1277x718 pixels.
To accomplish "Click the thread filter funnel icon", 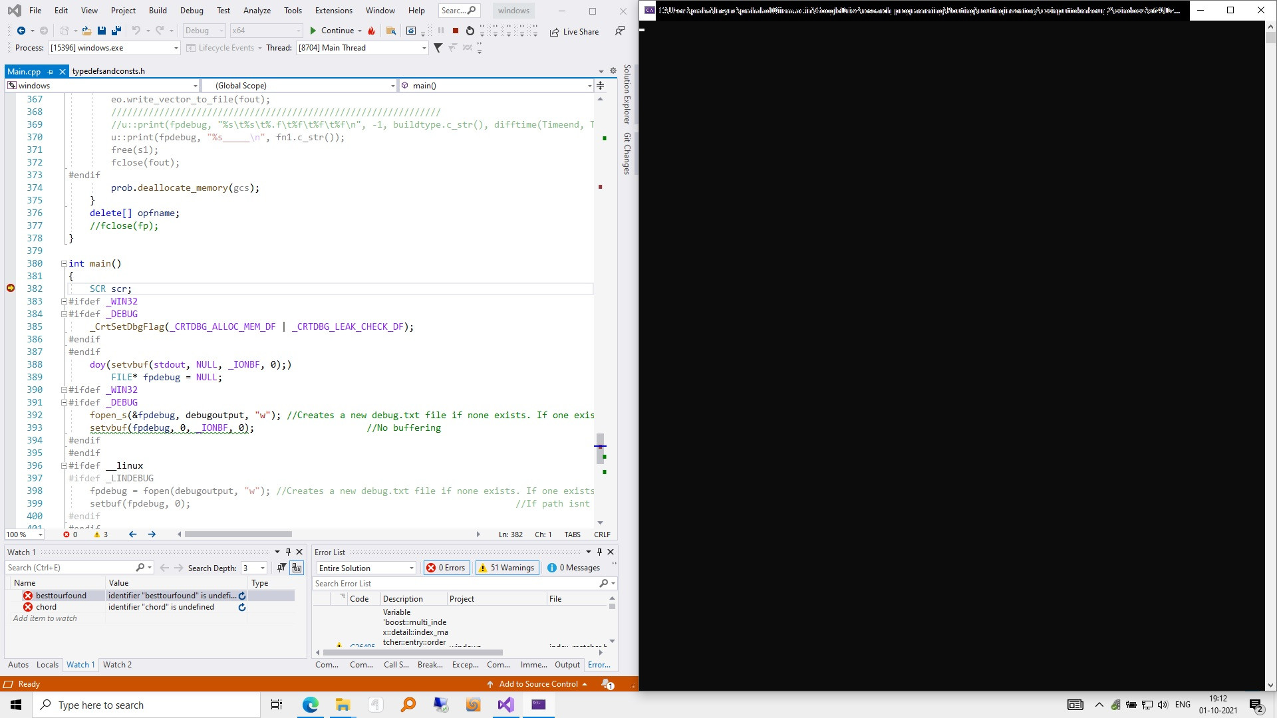I will (x=438, y=48).
